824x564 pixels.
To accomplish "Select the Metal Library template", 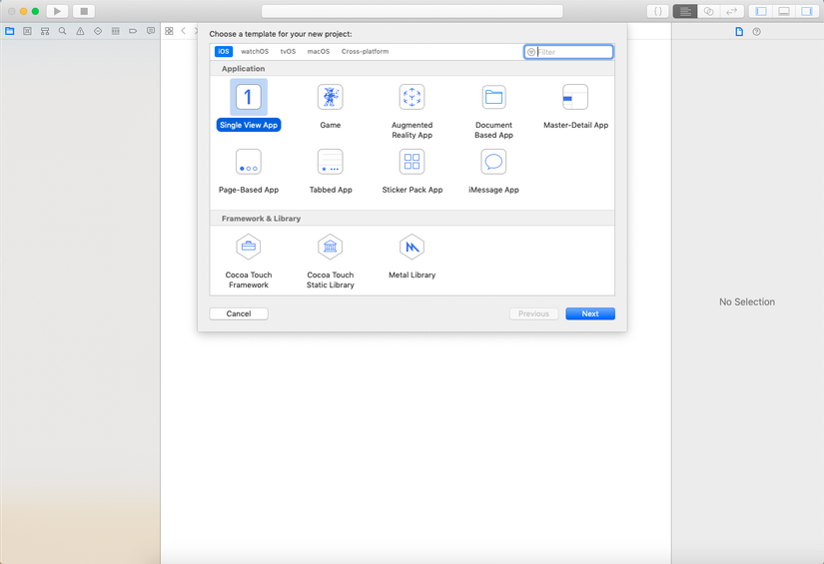I will tap(412, 257).
